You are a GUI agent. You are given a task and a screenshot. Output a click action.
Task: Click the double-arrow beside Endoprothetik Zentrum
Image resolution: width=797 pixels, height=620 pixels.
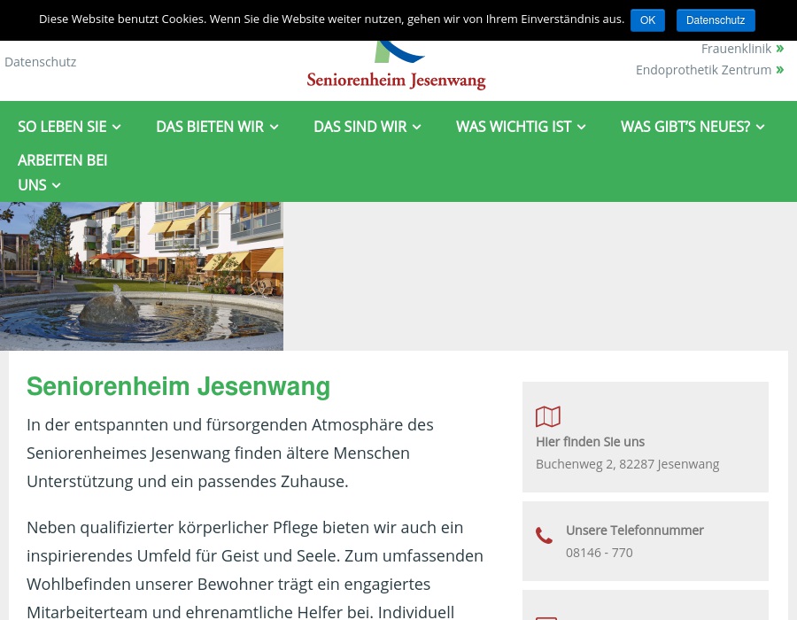pos(779,69)
